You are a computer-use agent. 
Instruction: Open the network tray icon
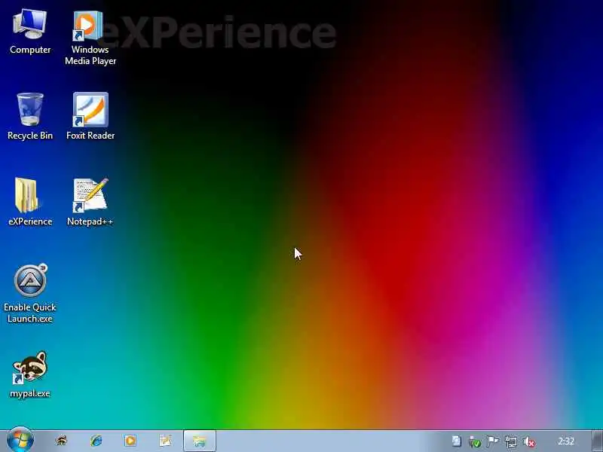511,441
